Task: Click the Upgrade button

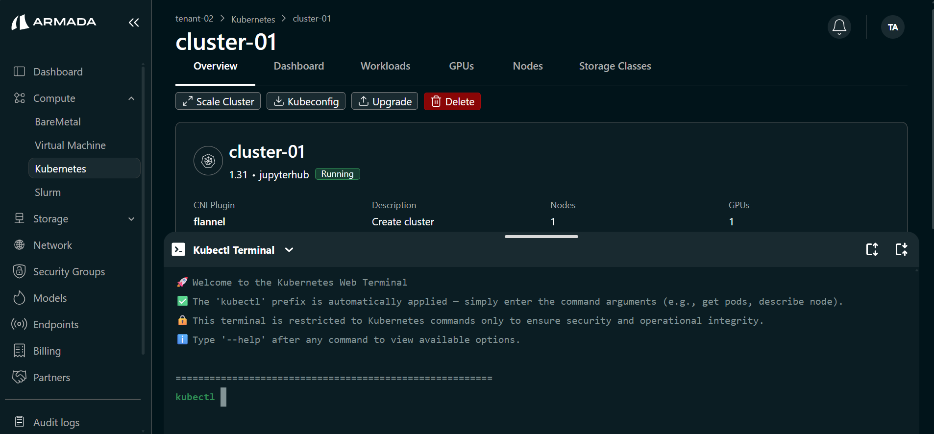Action: [x=385, y=101]
